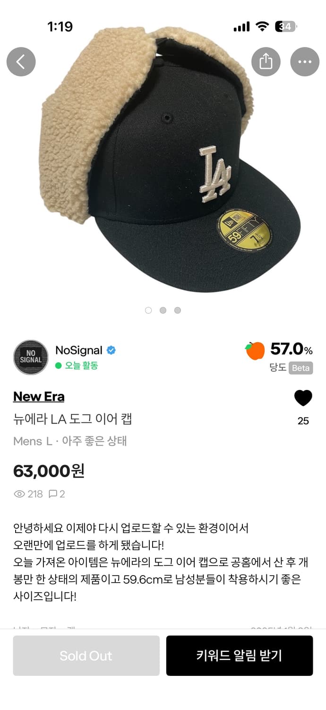Tap the like count 25
This screenshot has width=326, height=710.
302,421
